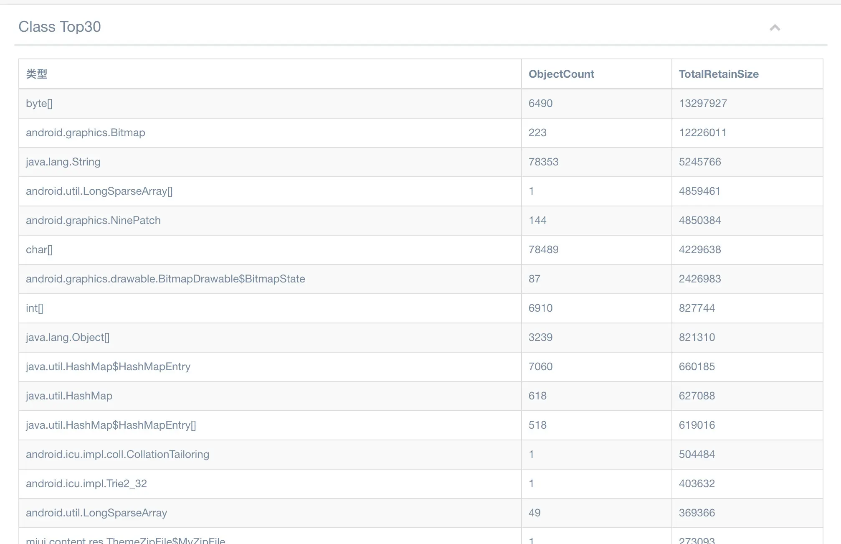Click retain size value 13297927
Screen dimensions: 841x544
click(x=703, y=103)
